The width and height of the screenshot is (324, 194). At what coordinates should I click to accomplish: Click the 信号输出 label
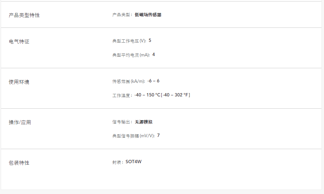click(121, 122)
